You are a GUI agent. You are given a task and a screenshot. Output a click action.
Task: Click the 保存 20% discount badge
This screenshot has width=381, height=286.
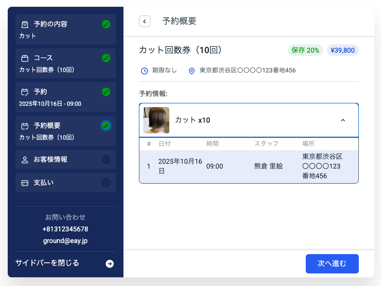tap(305, 50)
